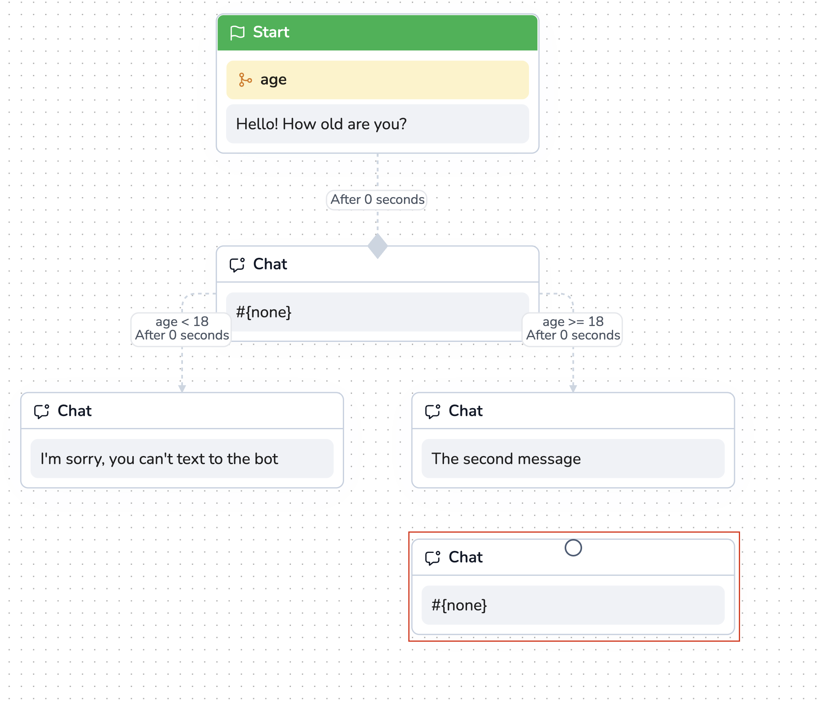Click chat icon on second message node
Screen dimensions: 819x702
coord(433,411)
